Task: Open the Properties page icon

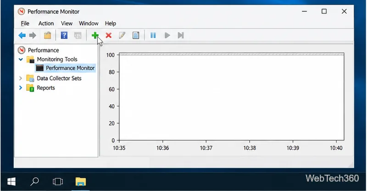Action: point(136,35)
